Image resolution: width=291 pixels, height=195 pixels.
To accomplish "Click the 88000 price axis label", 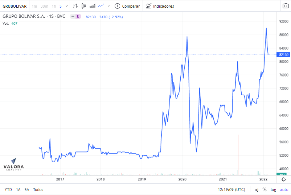I will (284, 35).
